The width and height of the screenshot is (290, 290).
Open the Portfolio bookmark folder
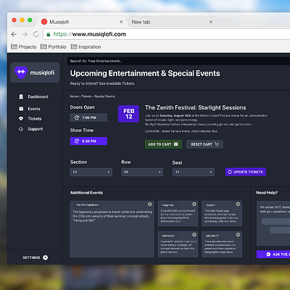pyautogui.click(x=54, y=46)
